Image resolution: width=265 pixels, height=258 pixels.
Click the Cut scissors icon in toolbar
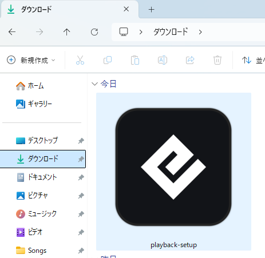80,60
